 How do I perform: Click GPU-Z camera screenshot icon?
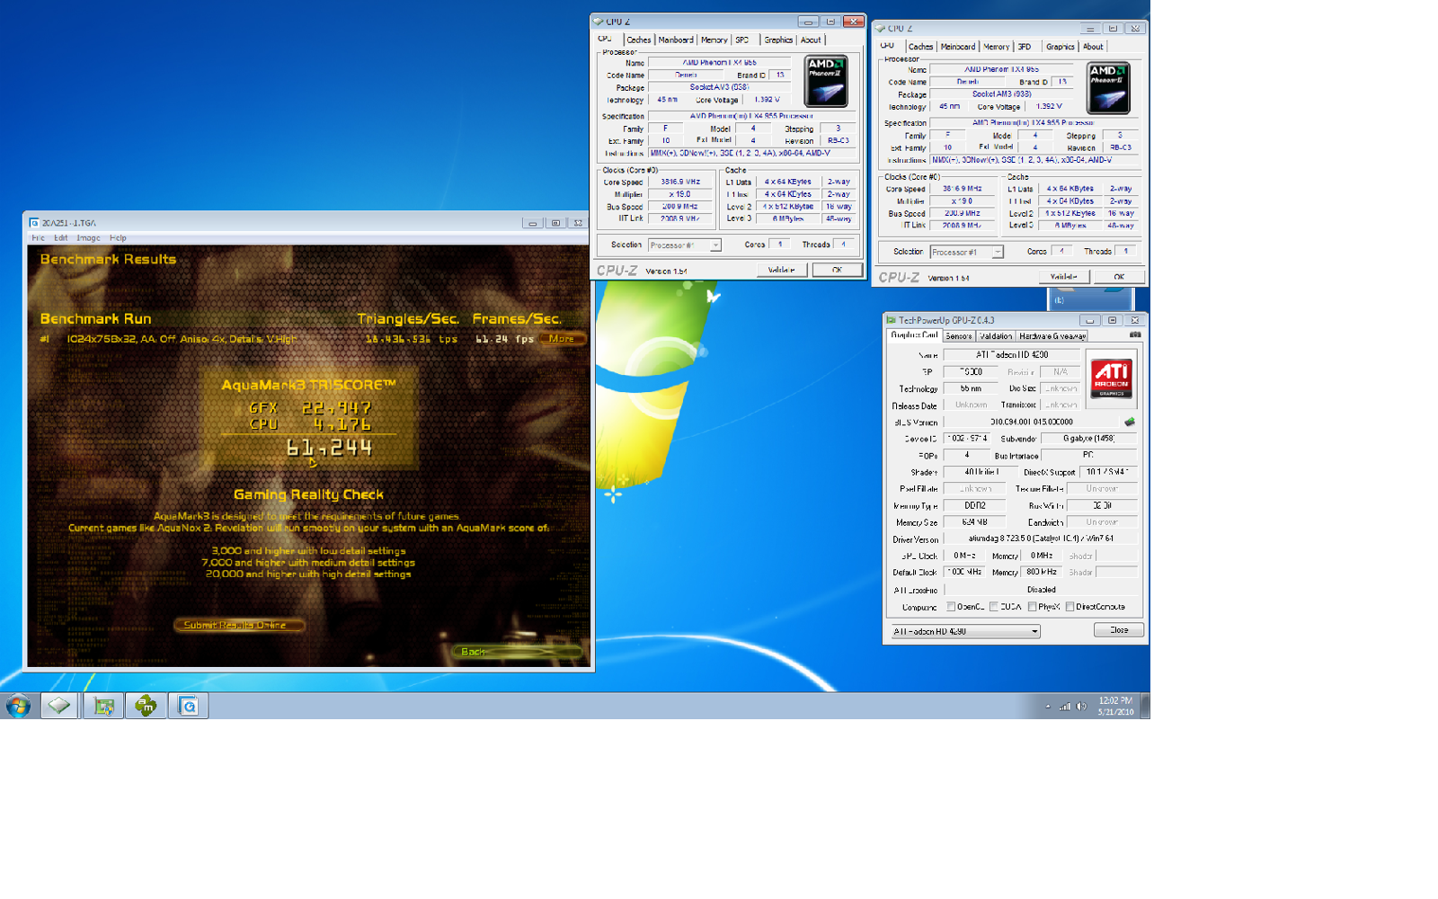pyautogui.click(x=1135, y=334)
